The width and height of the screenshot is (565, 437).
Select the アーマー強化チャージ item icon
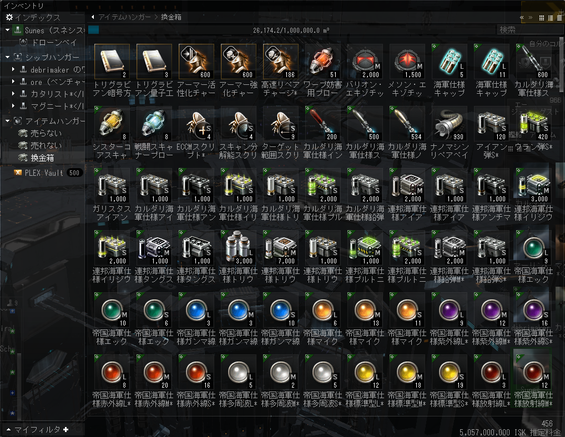(239, 62)
